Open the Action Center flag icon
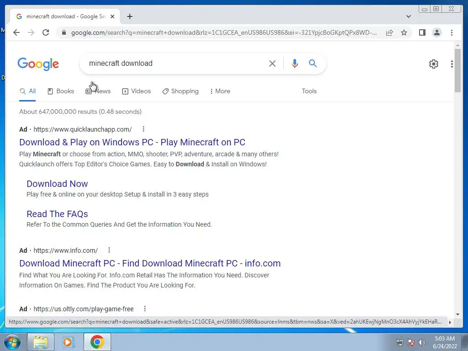The height and width of the screenshot is (351, 468). pyautogui.click(x=411, y=342)
